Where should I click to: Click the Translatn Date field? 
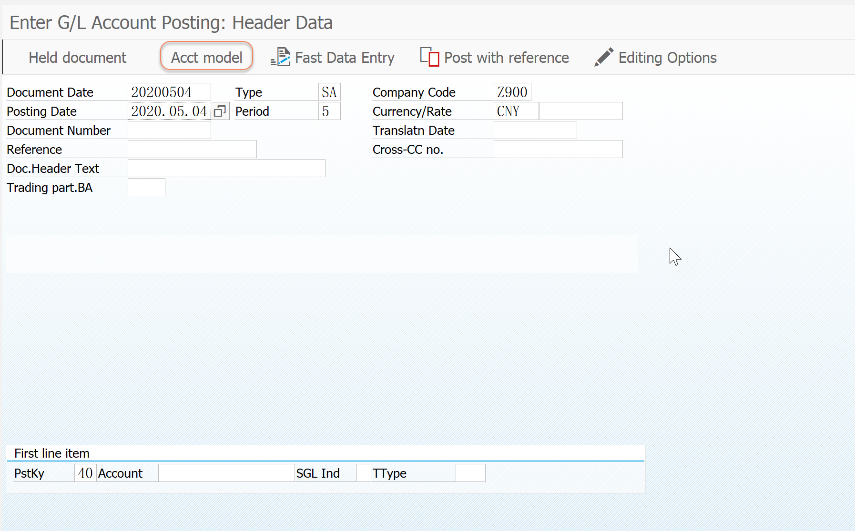(x=535, y=130)
